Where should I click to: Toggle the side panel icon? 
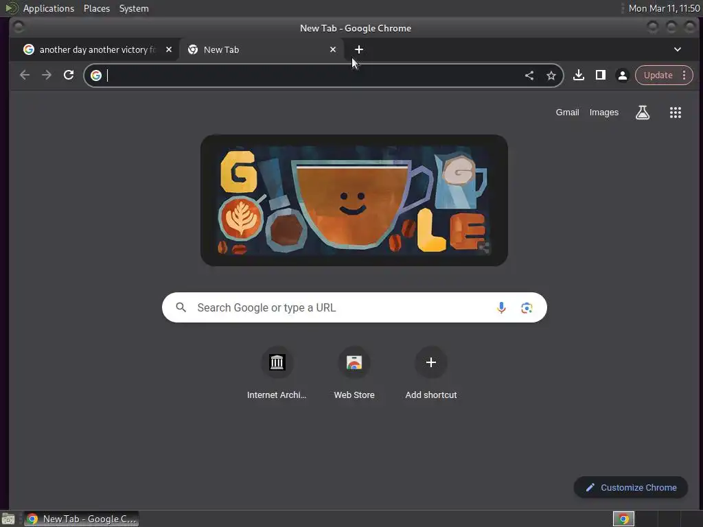[x=600, y=75]
